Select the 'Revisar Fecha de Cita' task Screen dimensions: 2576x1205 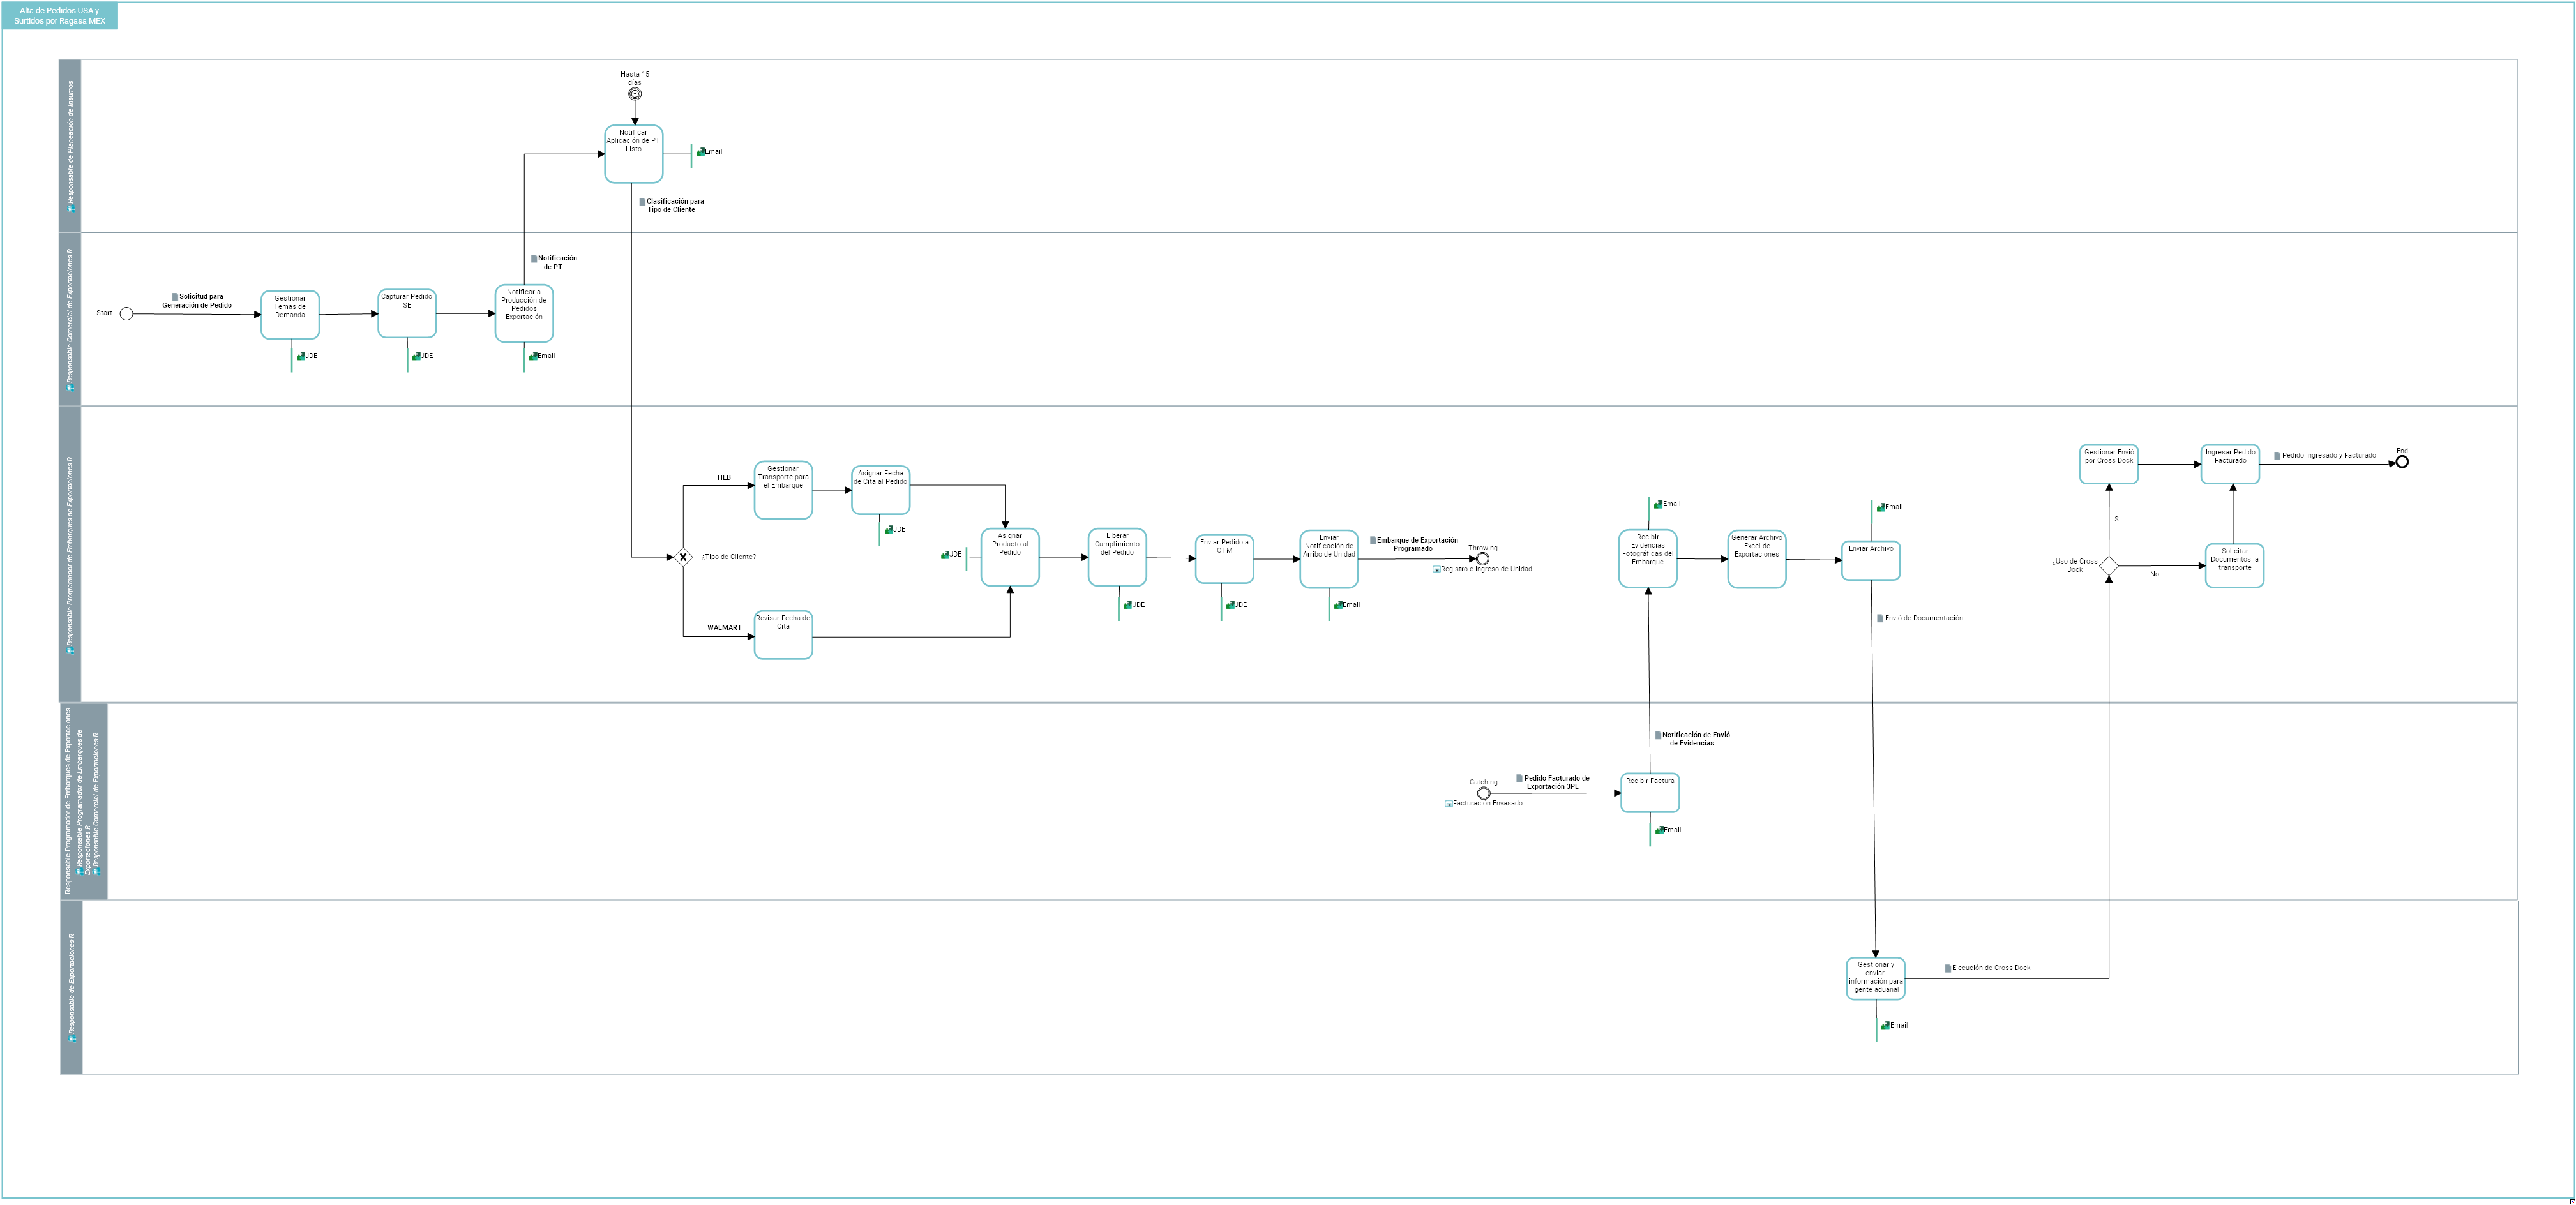tap(783, 635)
